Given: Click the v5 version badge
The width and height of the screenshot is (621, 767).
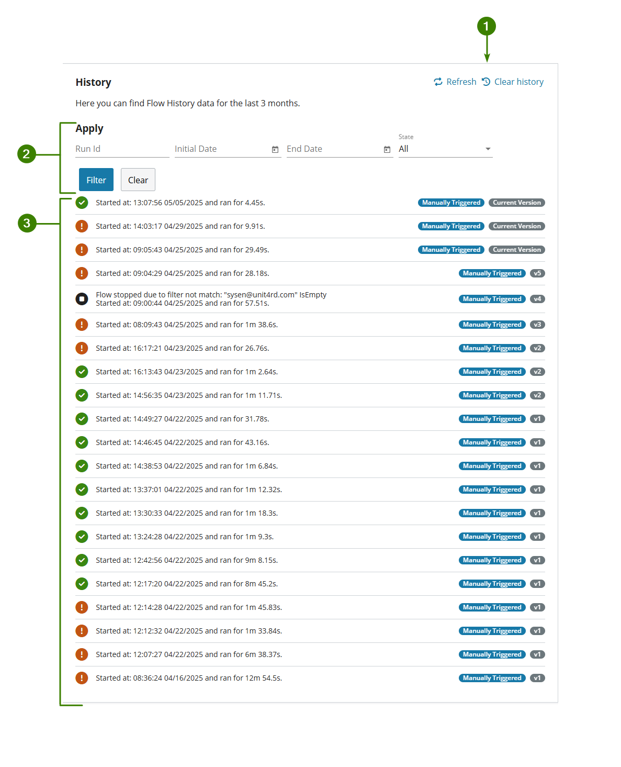Looking at the screenshot, I should point(537,273).
